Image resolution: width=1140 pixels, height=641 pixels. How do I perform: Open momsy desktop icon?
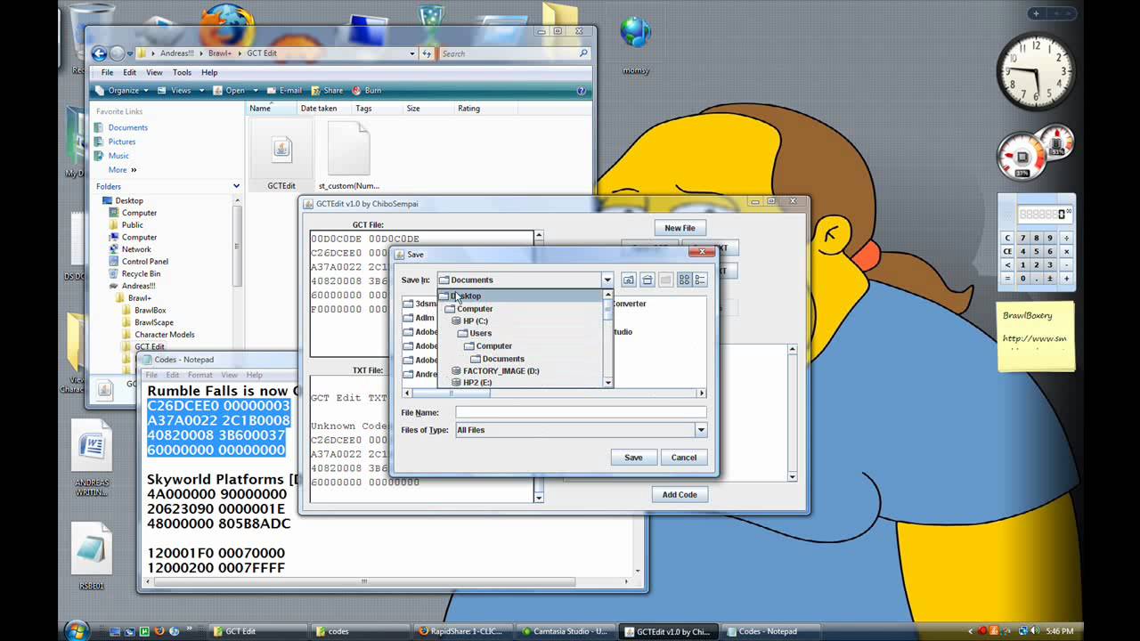(636, 42)
